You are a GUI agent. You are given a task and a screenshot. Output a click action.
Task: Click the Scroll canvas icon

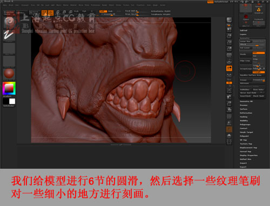pos(229,30)
